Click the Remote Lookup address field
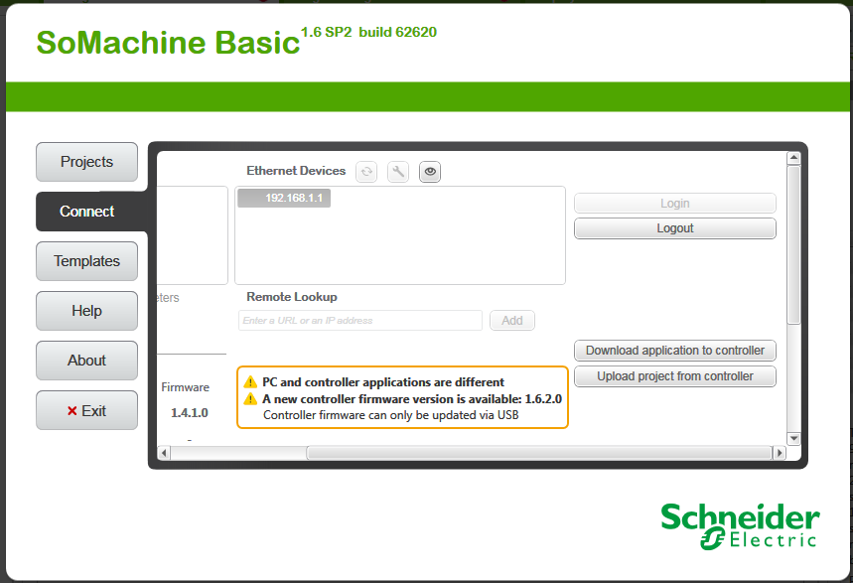 [359, 320]
